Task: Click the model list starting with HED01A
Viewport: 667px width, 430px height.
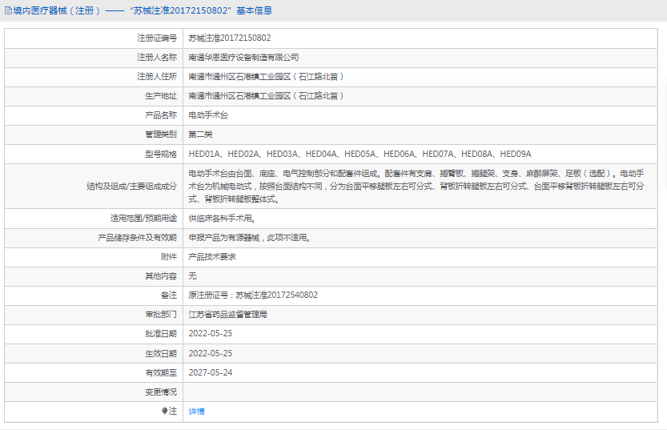Action: pos(360,154)
